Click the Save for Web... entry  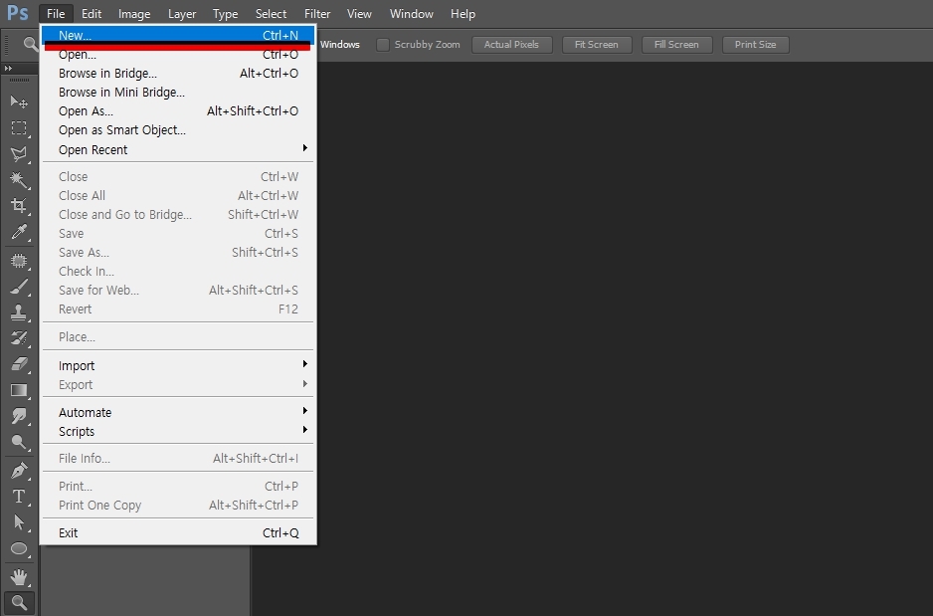coord(178,291)
